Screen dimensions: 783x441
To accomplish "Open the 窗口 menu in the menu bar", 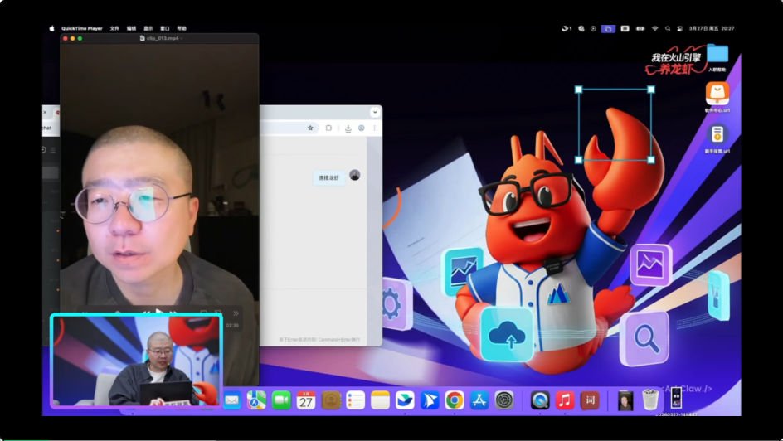I will pos(165,28).
